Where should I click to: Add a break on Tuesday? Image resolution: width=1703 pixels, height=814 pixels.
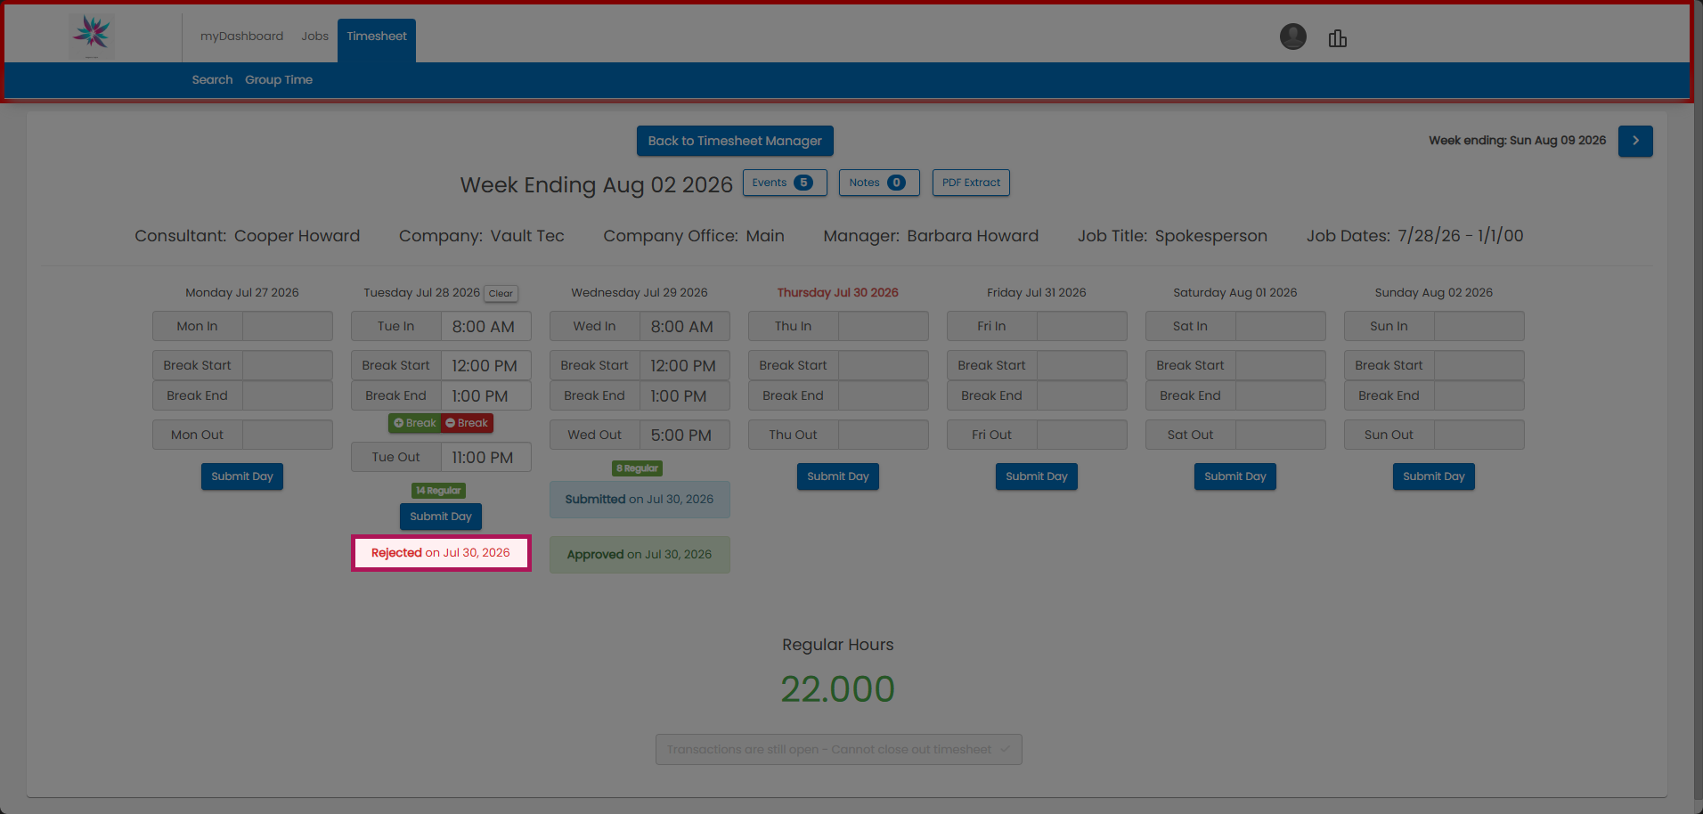[x=415, y=423]
